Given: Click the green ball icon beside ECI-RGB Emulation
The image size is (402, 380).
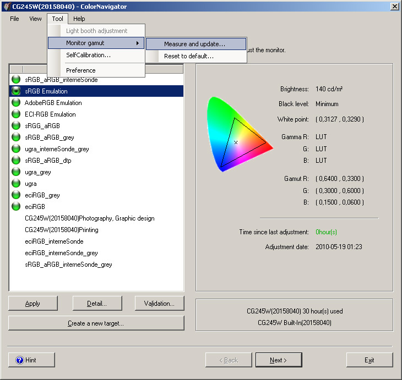Looking at the screenshot, I should (16, 114).
